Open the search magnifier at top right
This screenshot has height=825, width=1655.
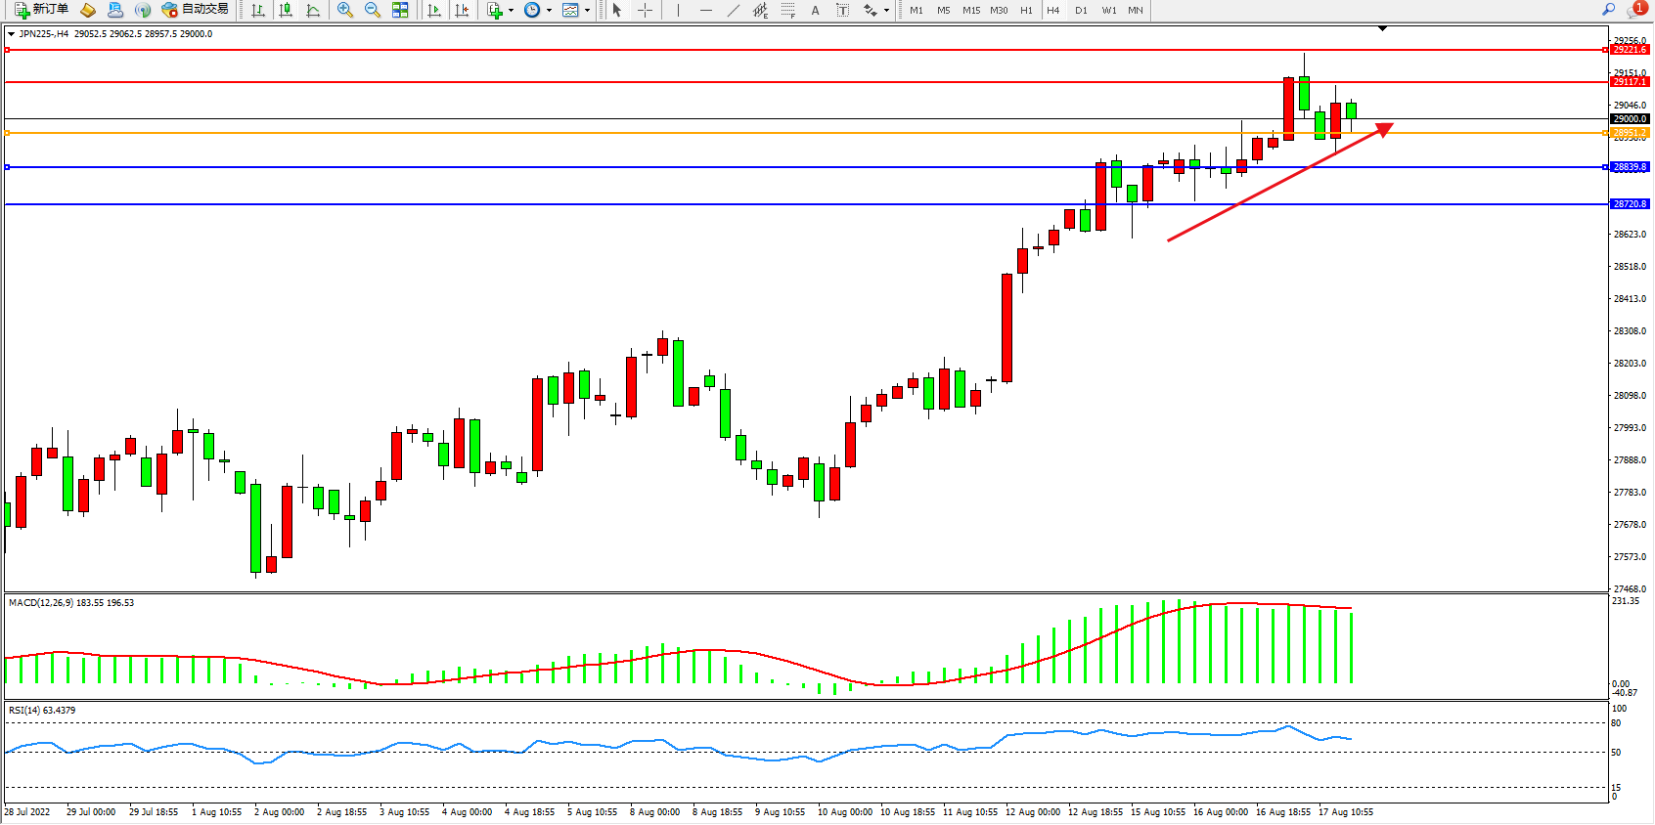point(1608,10)
